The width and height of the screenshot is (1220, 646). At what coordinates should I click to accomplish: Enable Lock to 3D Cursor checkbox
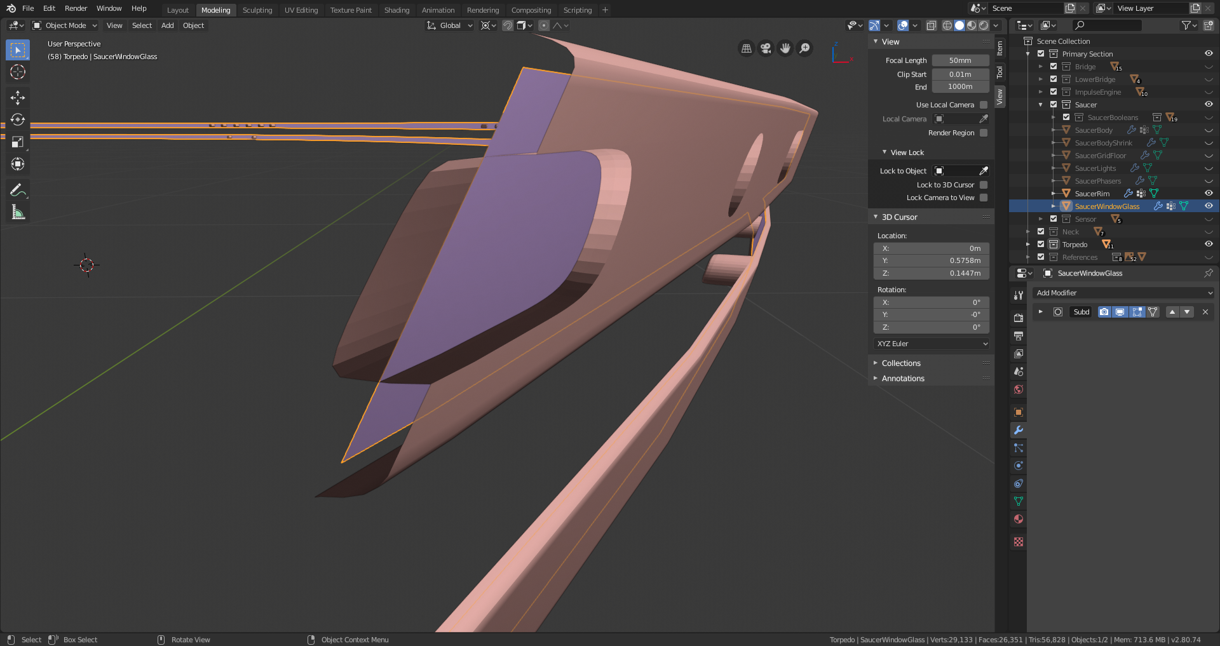click(x=984, y=185)
